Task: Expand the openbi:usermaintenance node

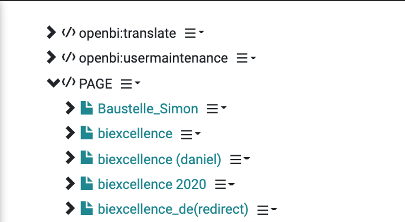Action: tap(51, 57)
